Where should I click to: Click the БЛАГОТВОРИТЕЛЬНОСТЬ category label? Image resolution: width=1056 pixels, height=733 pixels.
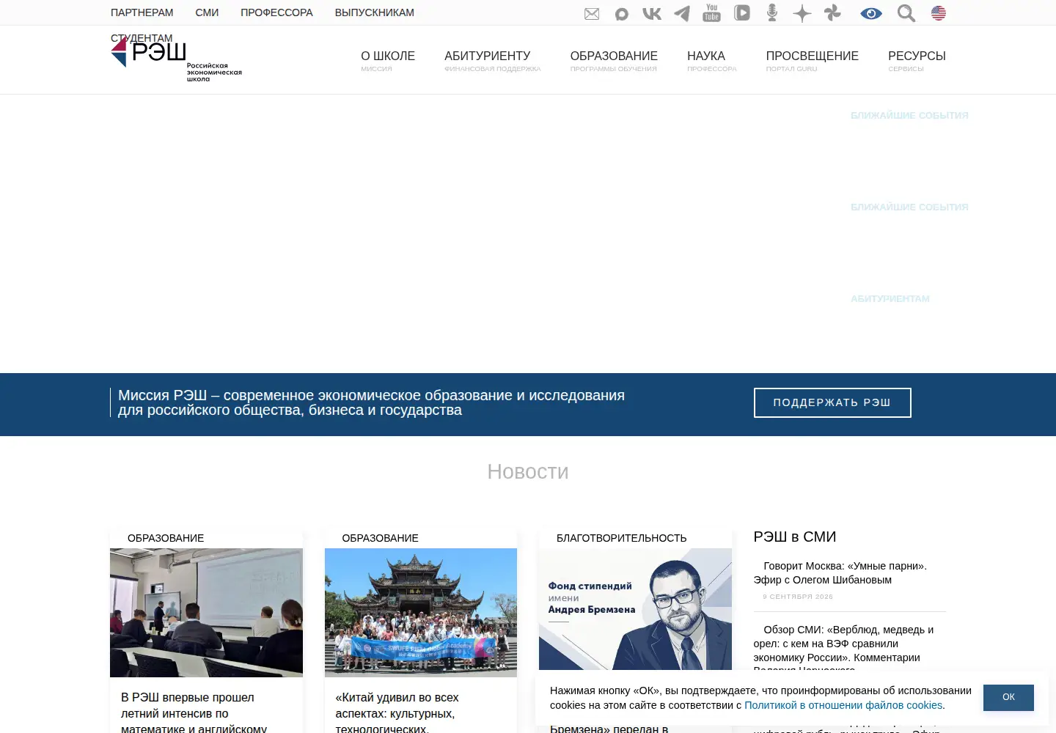pyautogui.click(x=622, y=538)
